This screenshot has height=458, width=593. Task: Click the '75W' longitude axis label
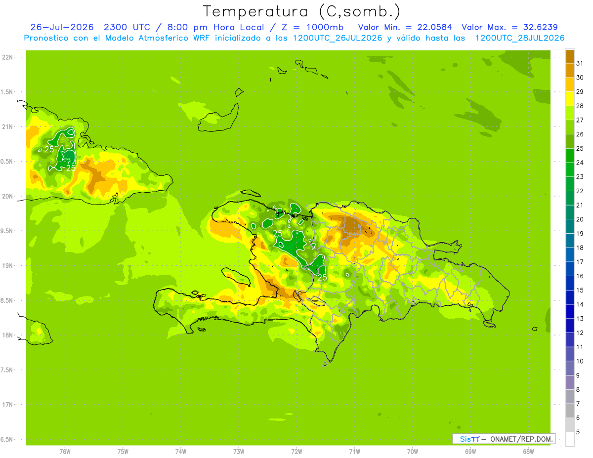pos(123,451)
